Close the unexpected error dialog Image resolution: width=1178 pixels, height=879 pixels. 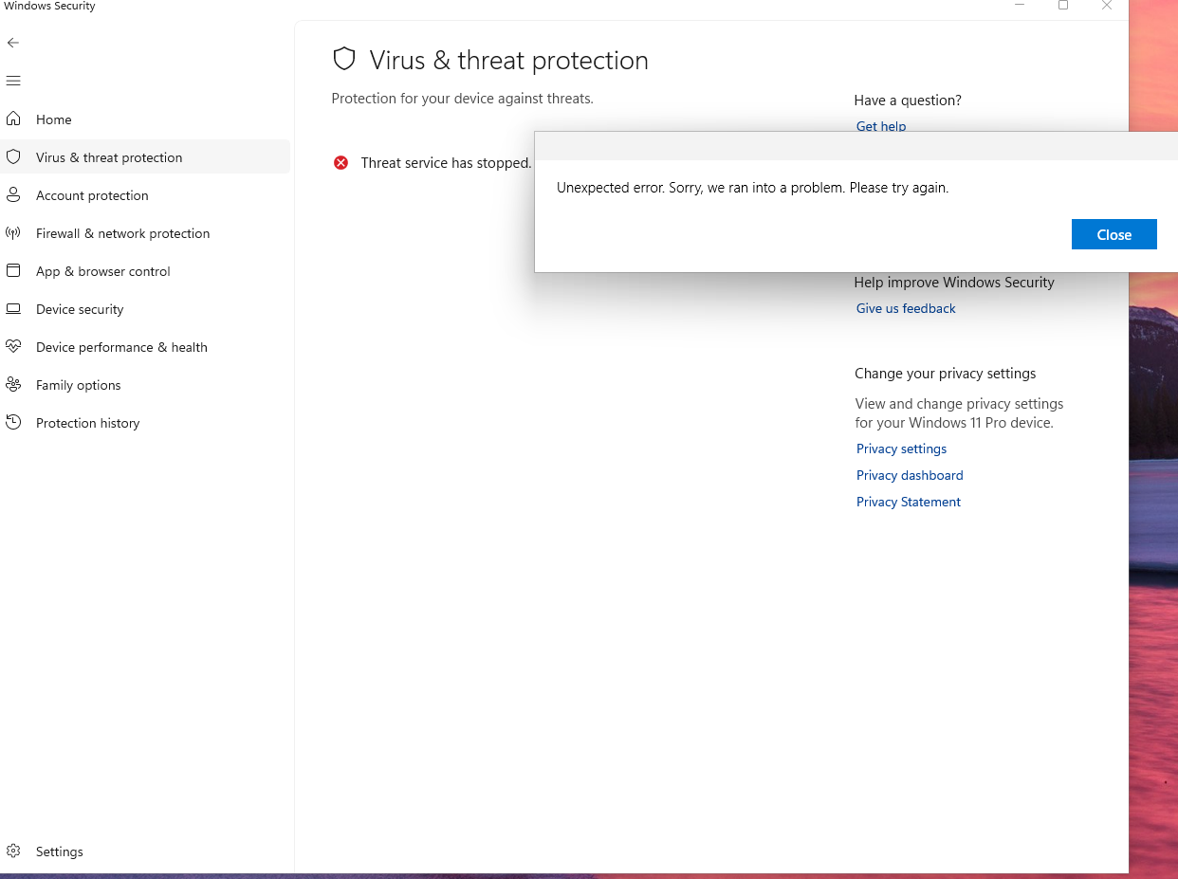coord(1114,234)
